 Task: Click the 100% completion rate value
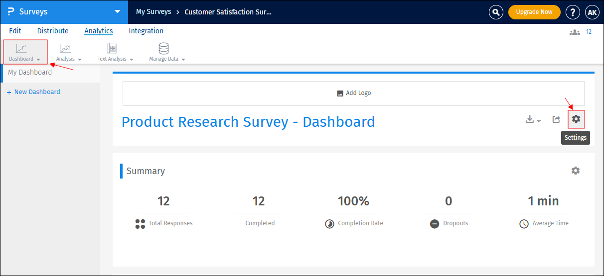click(x=353, y=201)
